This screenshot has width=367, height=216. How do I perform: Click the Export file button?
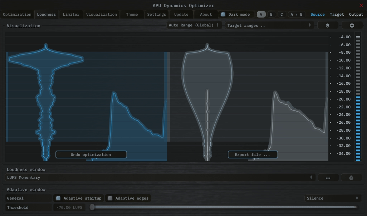(253, 155)
